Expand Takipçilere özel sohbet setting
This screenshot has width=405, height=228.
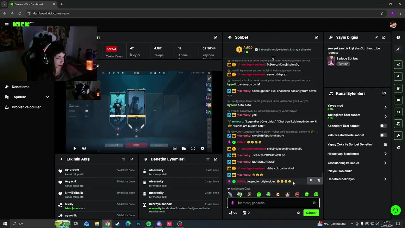[x=385, y=117]
